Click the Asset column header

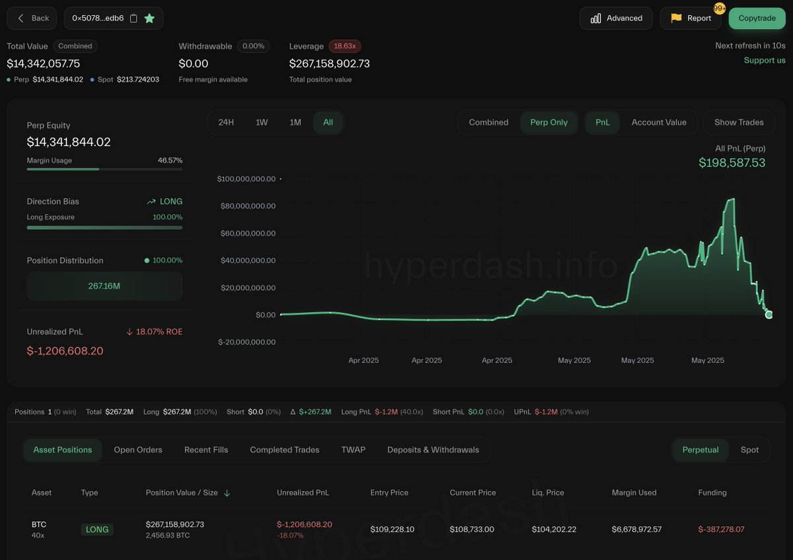[42, 493]
